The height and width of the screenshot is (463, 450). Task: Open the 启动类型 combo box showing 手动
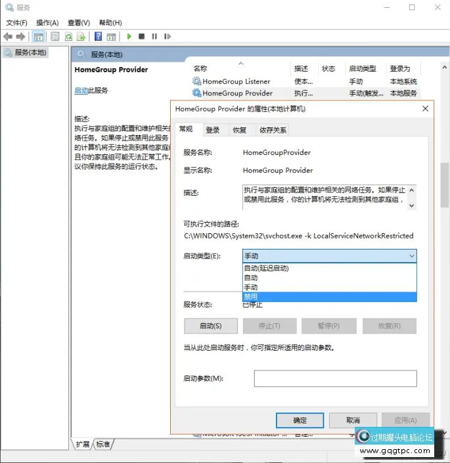point(330,255)
